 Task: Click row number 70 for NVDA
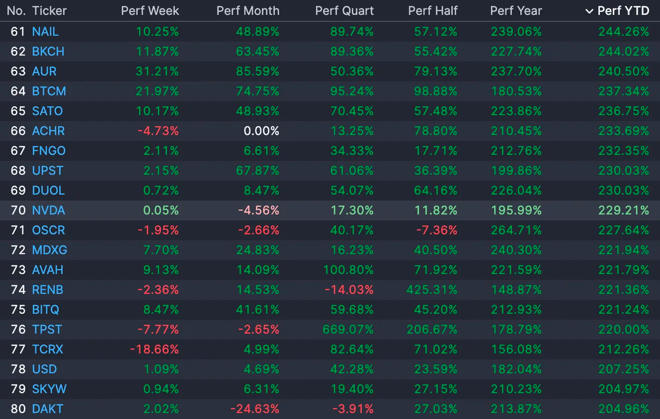[x=18, y=210]
